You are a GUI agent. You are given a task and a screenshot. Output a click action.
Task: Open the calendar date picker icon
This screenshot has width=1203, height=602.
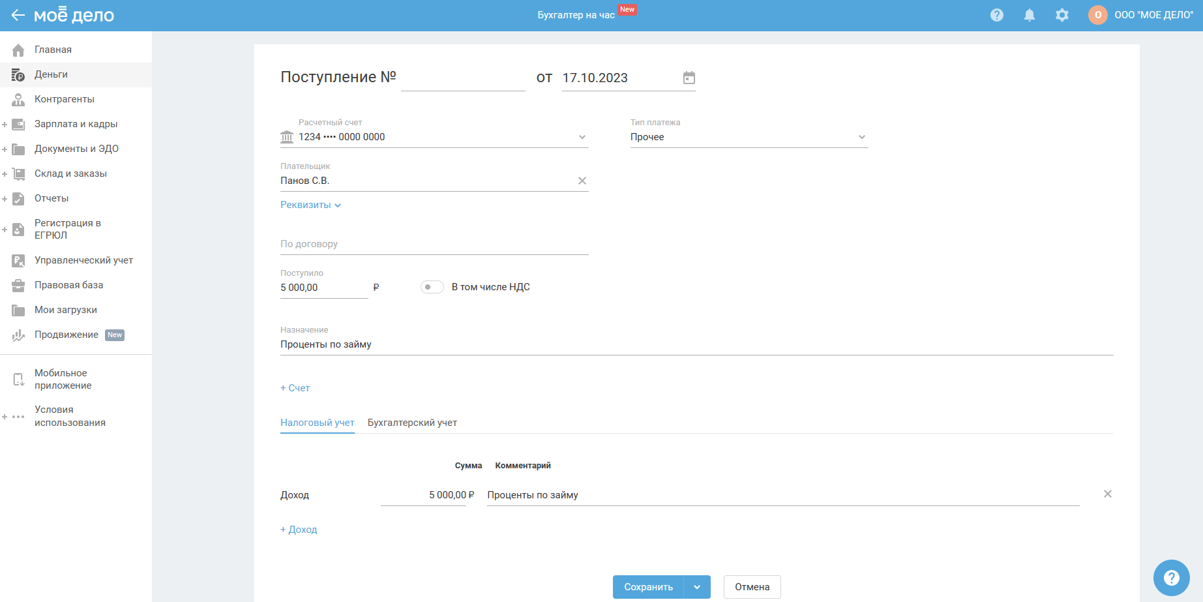689,78
